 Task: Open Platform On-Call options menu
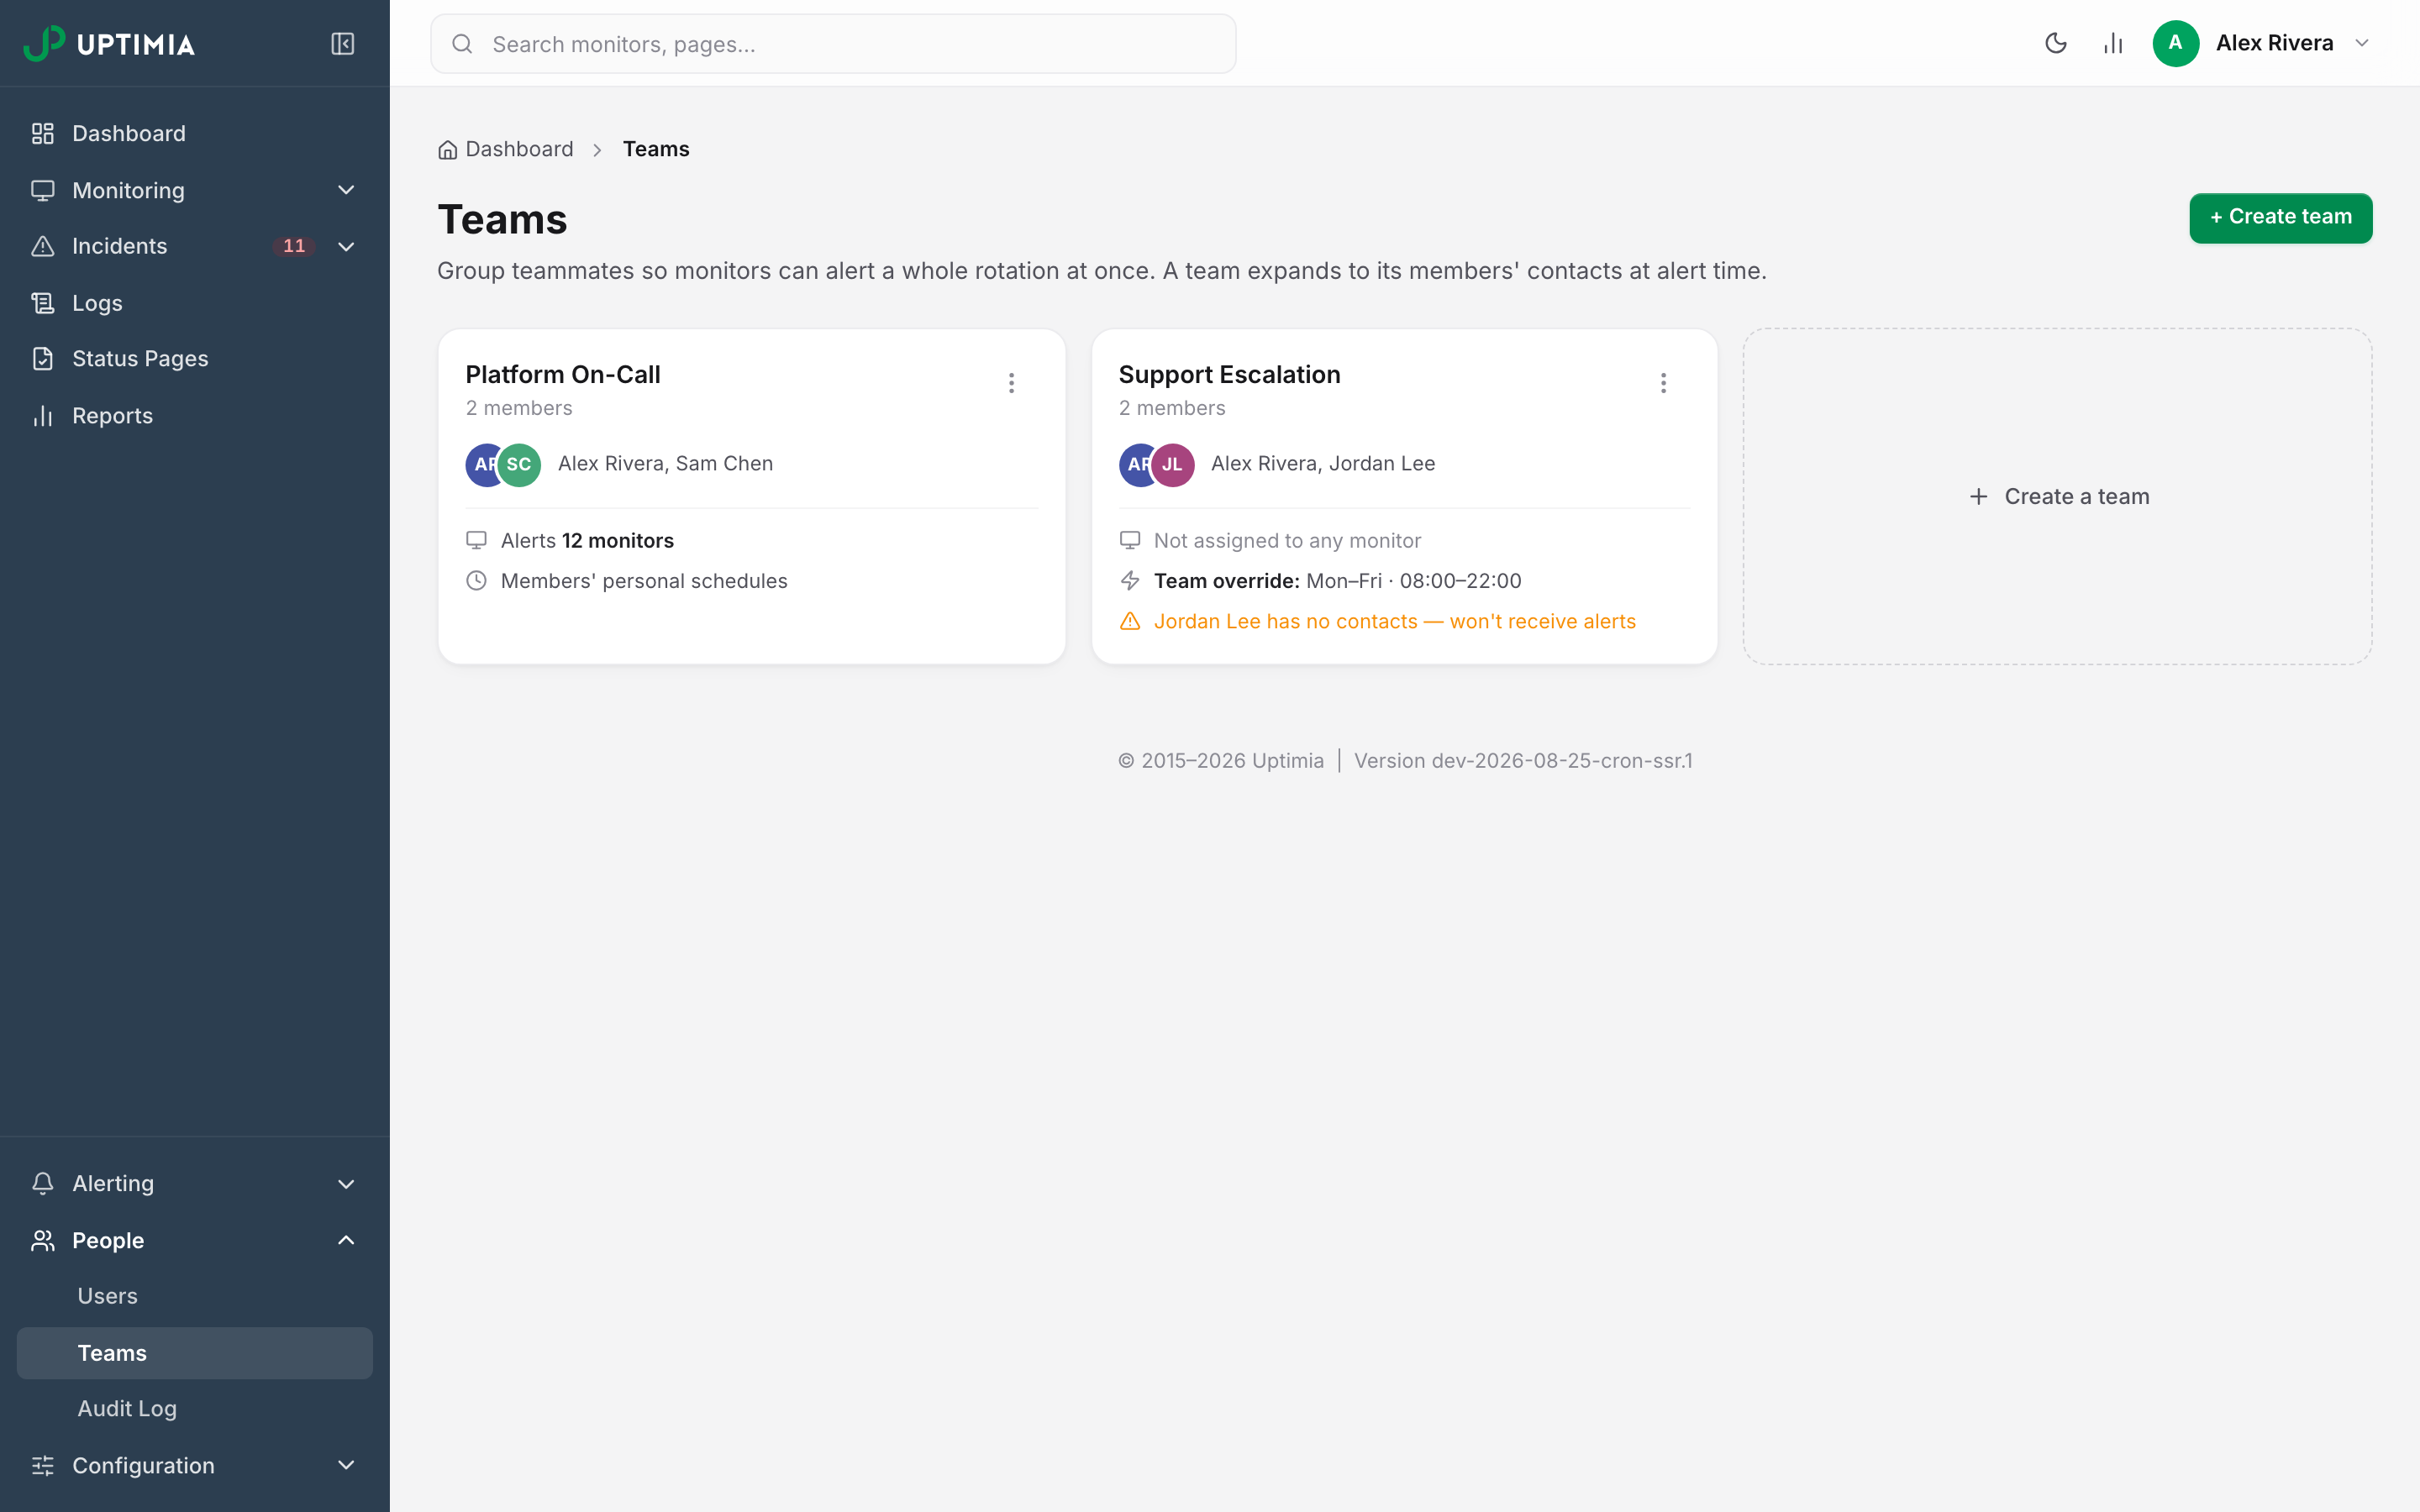(1011, 383)
